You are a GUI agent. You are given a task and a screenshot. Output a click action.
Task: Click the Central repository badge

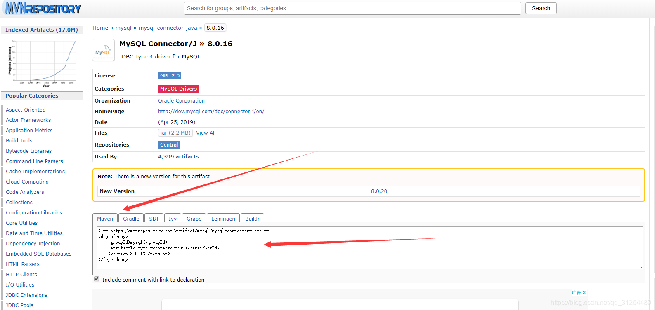coord(169,145)
